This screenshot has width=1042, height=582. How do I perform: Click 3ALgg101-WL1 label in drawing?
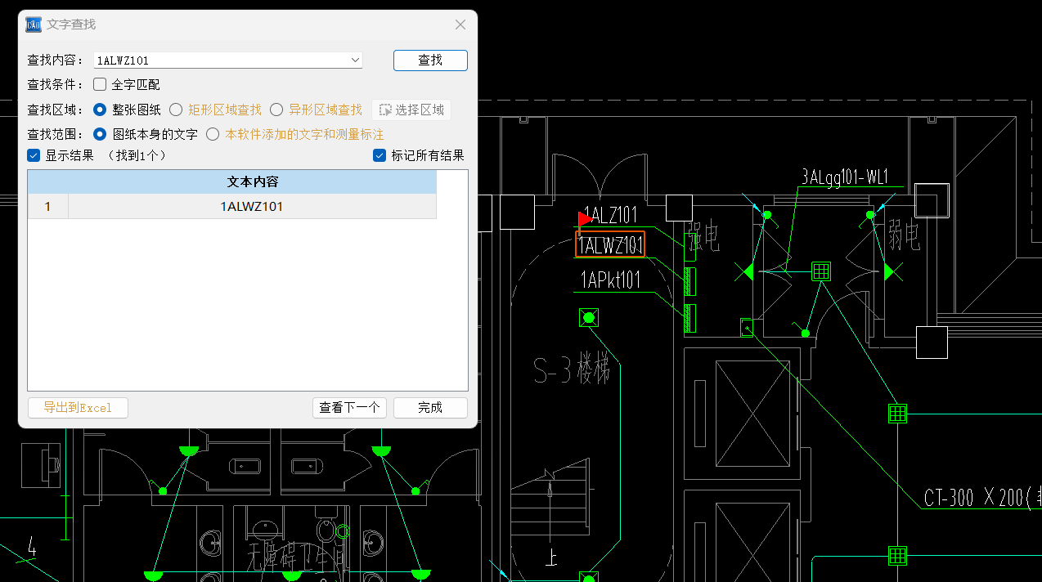845,177
